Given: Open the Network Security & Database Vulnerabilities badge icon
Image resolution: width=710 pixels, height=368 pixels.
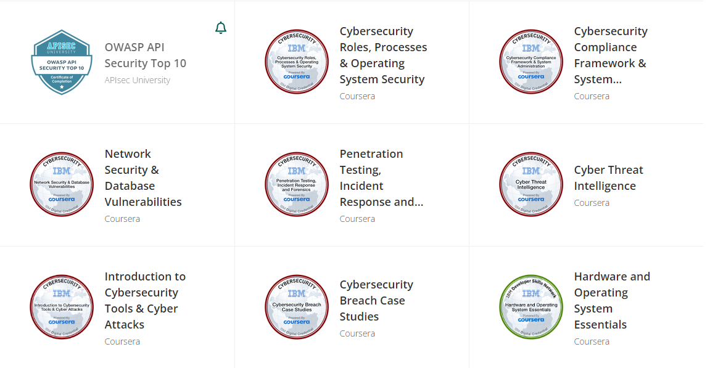Looking at the screenshot, I should point(62,184).
